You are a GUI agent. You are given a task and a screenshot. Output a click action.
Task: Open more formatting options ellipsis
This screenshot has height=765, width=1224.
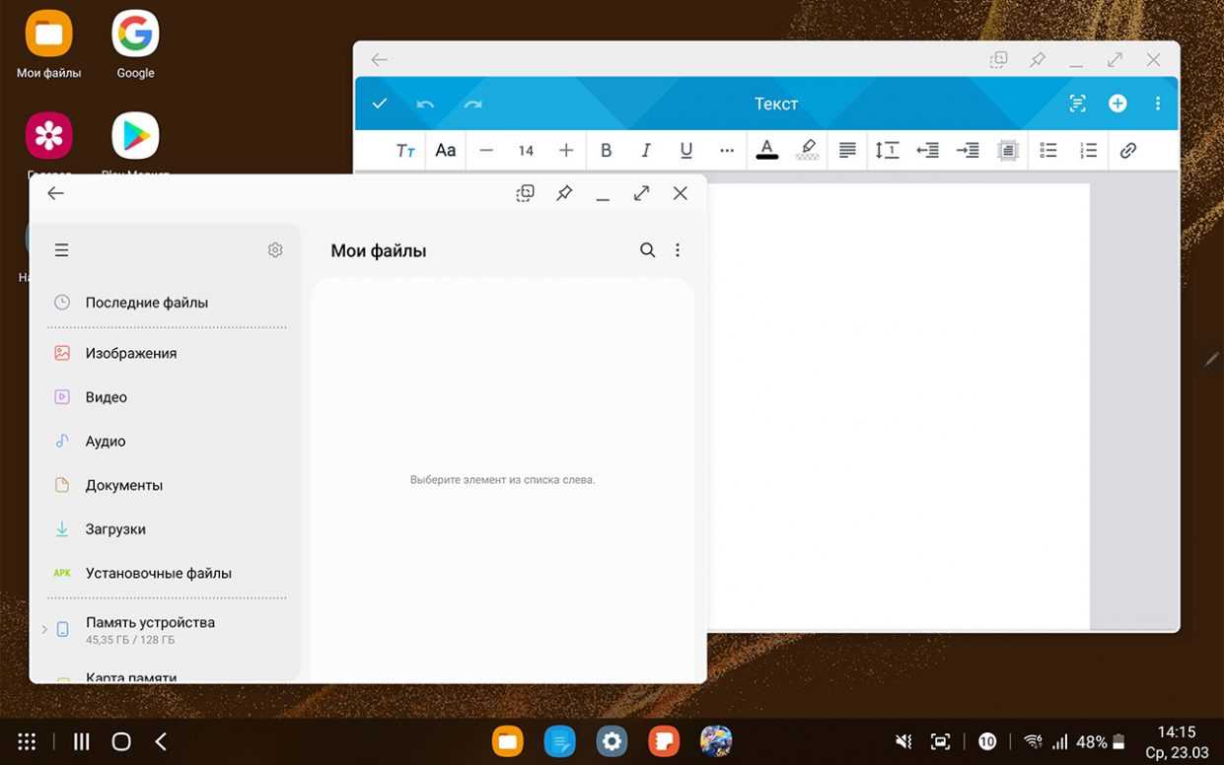tap(727, 151)
